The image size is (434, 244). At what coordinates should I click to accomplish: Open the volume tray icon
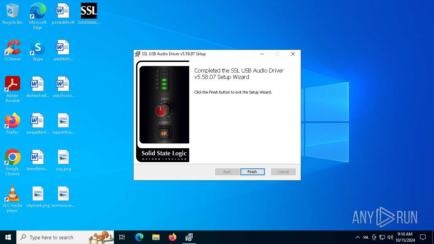390,237
